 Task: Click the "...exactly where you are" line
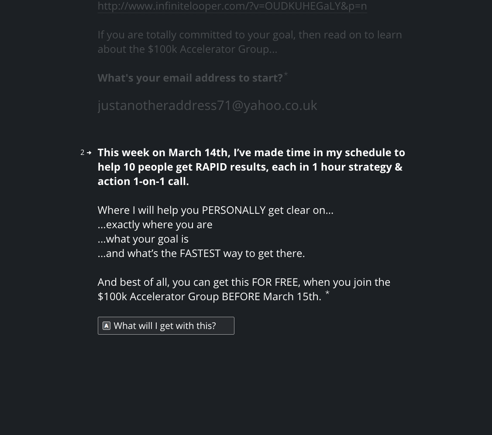click(x=155, y=224)
